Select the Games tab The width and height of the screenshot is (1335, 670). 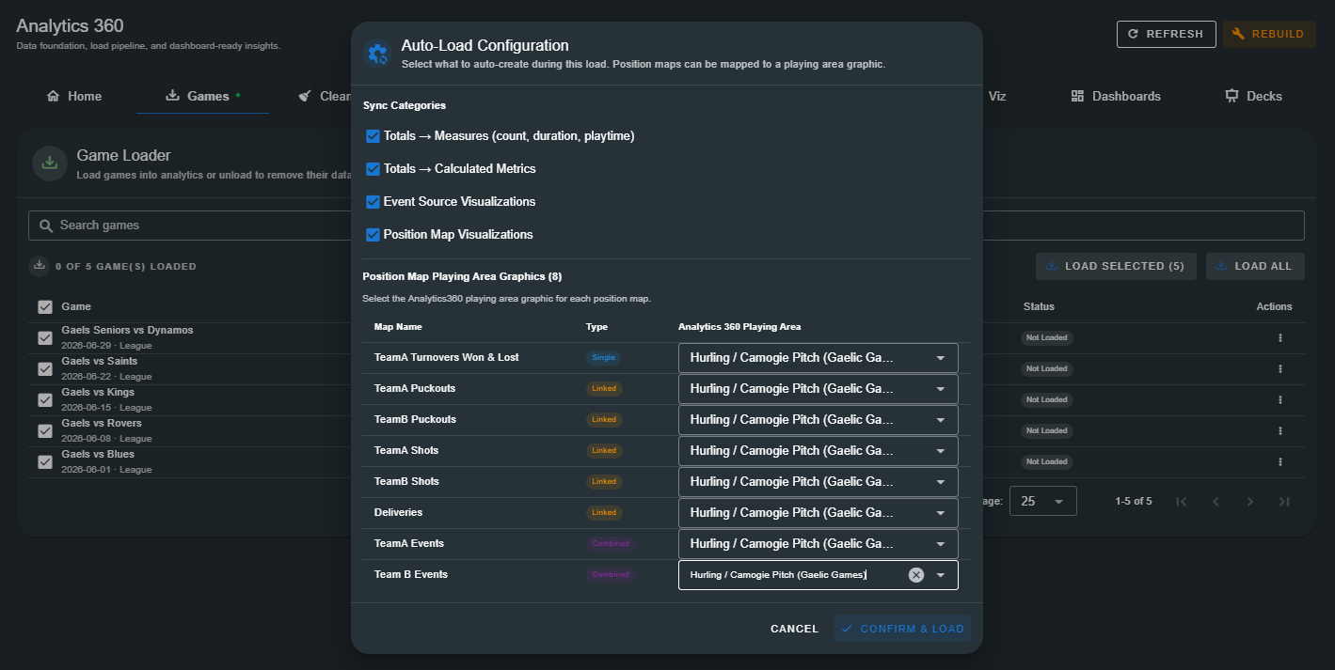click(x=202, y=96)
